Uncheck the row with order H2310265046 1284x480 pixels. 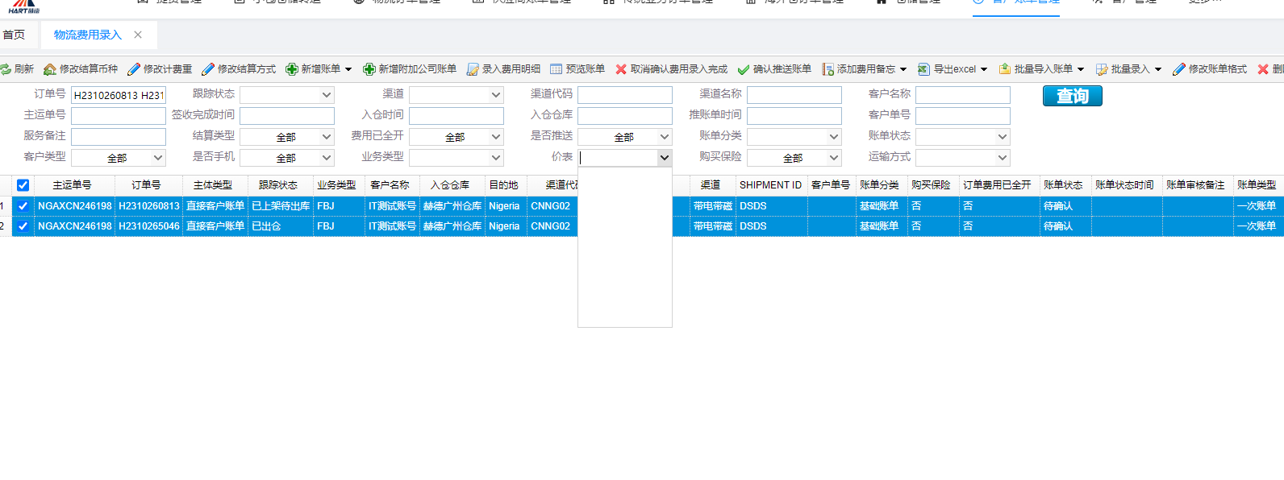tap(23, 226)
